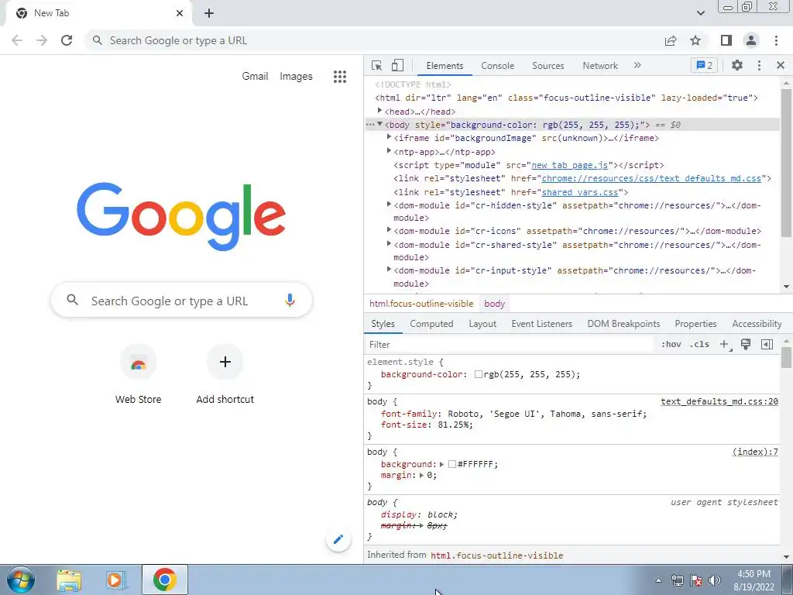This screenshot has width=793, height=595.
Task: Open the (index):7 source link
Action: (755, 452)
